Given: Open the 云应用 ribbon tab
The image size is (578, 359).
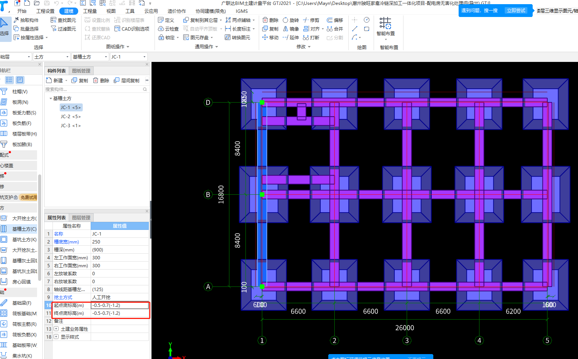Looking at the screenshot, I should (151, 11).
